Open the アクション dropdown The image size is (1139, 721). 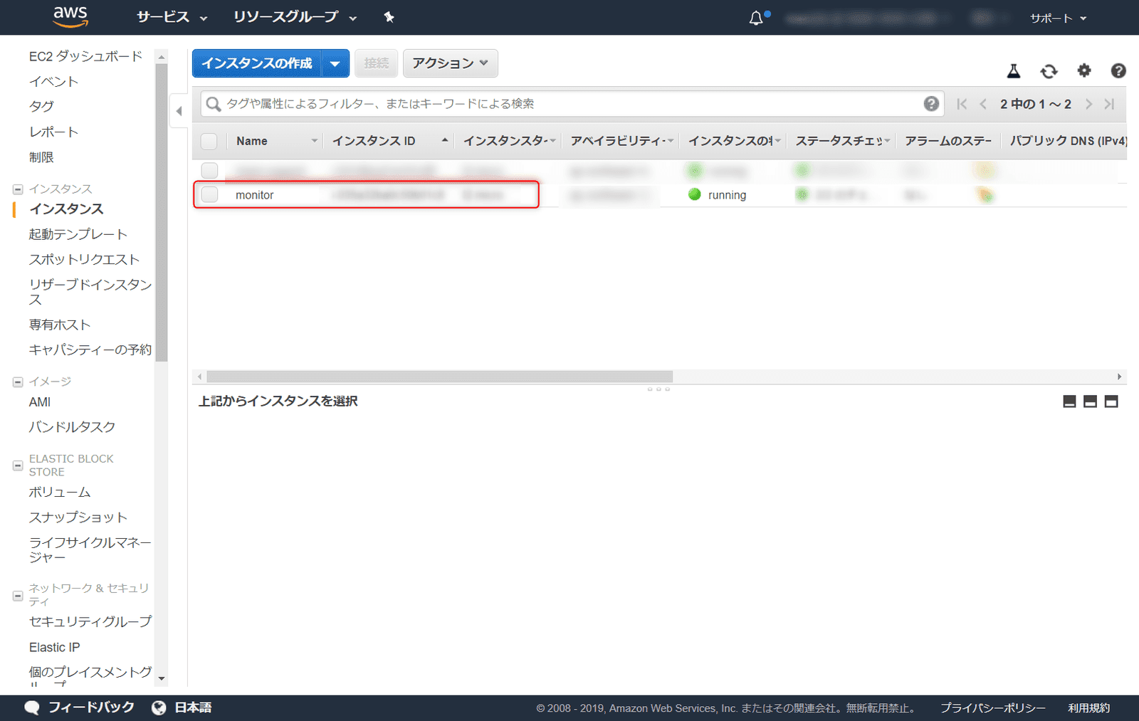tap(450, 63)
